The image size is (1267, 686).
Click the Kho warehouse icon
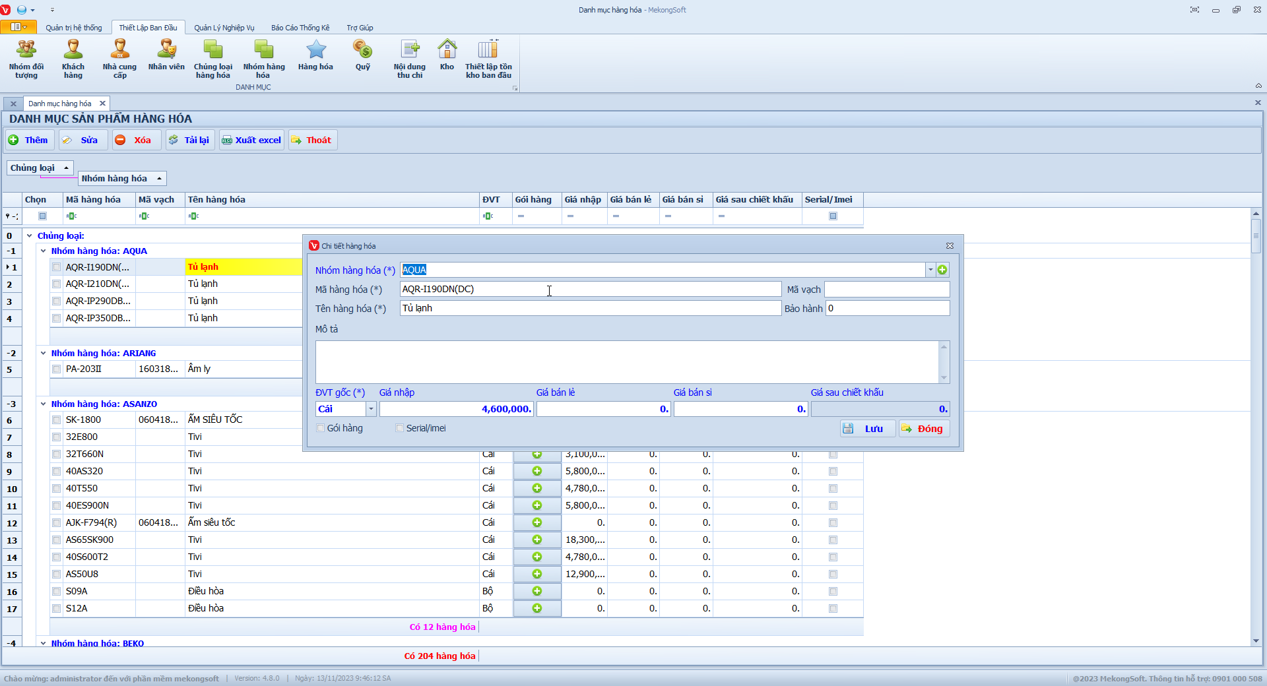pyautogui.click(x=447, y=56)
